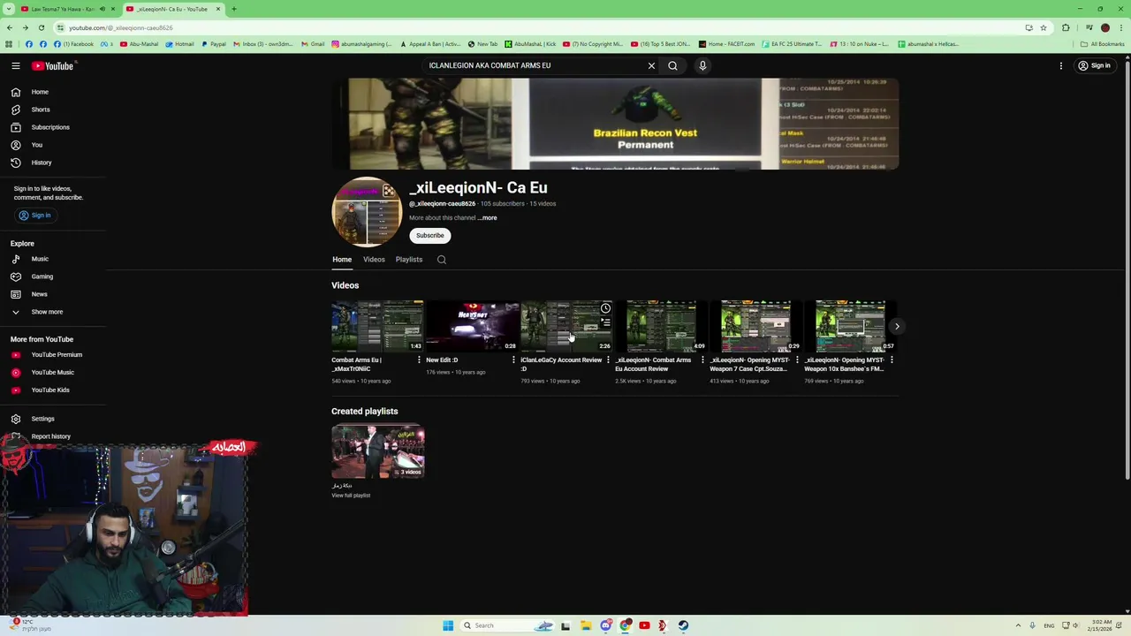
Task: Add iClanLeGaCy video to Watch later
Action: [605, 308]
